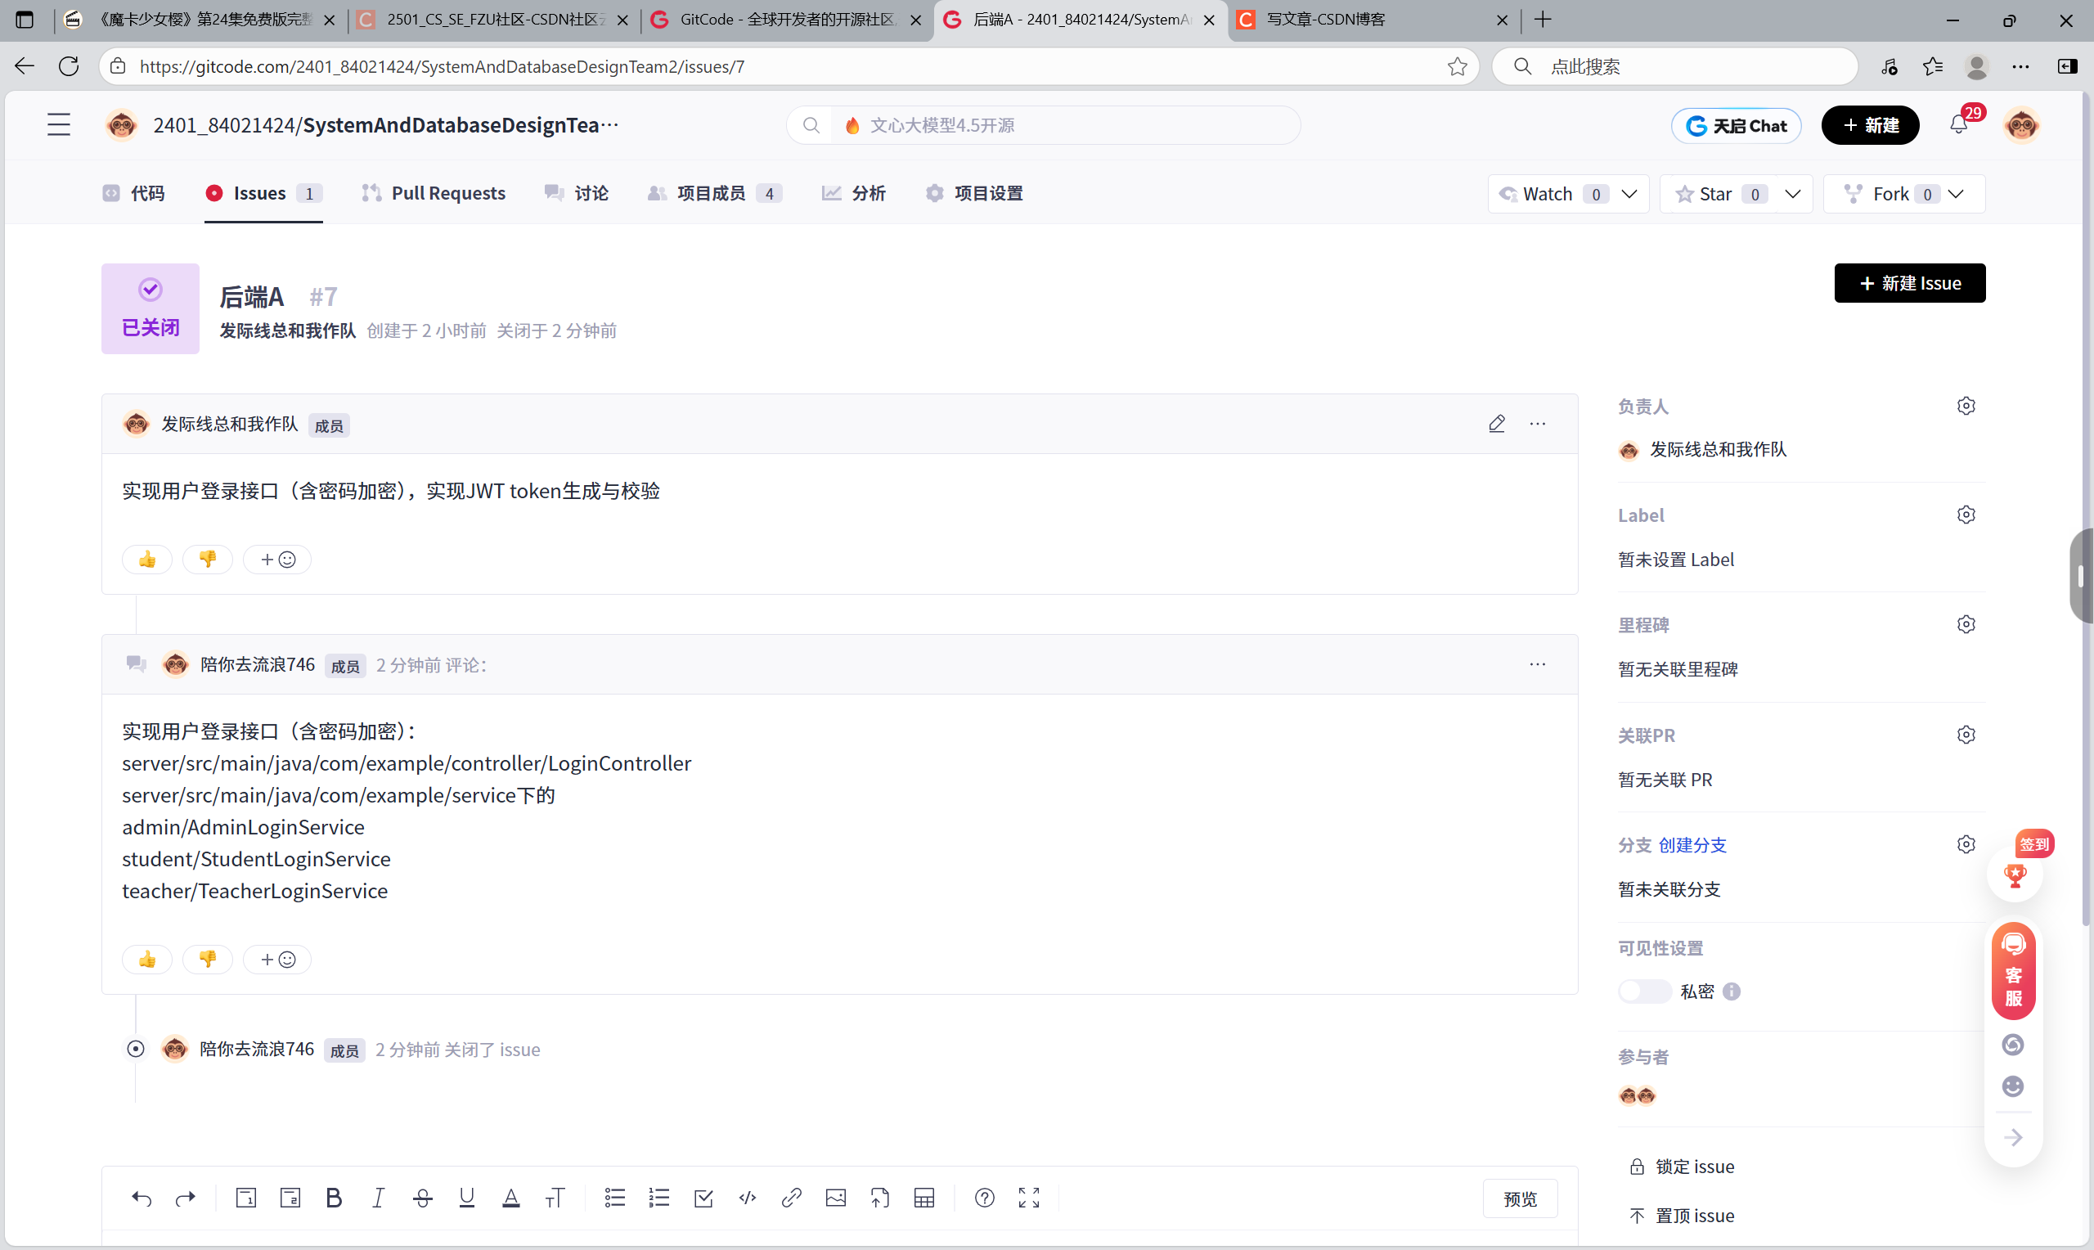Image resolution: width=2094 pixels, height=1250 pixels.
Task: Open notifications bell with 29 badge
Action: pyautogui.click(x=1958, y=124)
